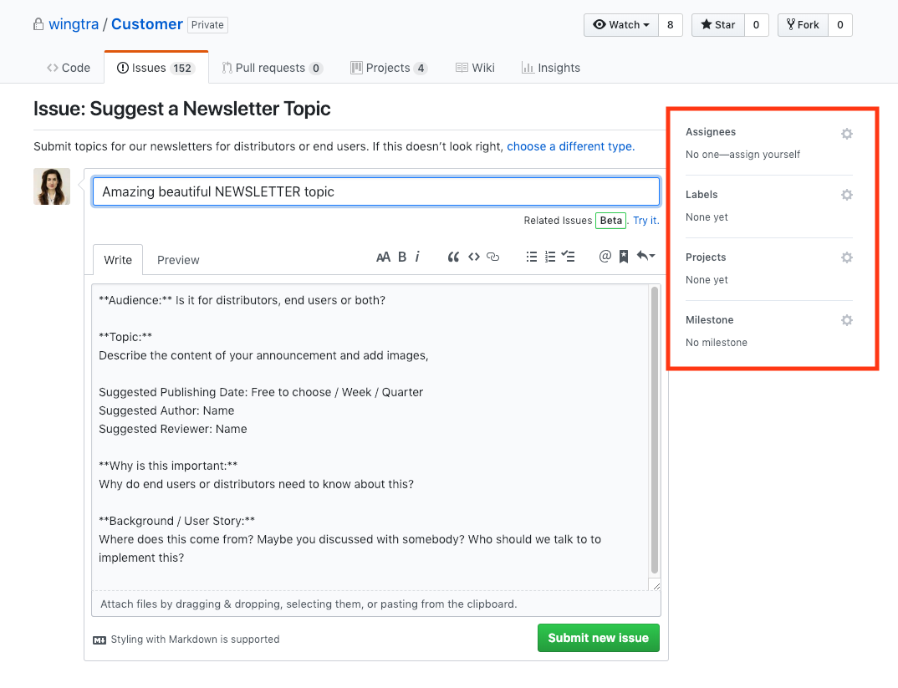Add a numbered list

tap(550, 257)
